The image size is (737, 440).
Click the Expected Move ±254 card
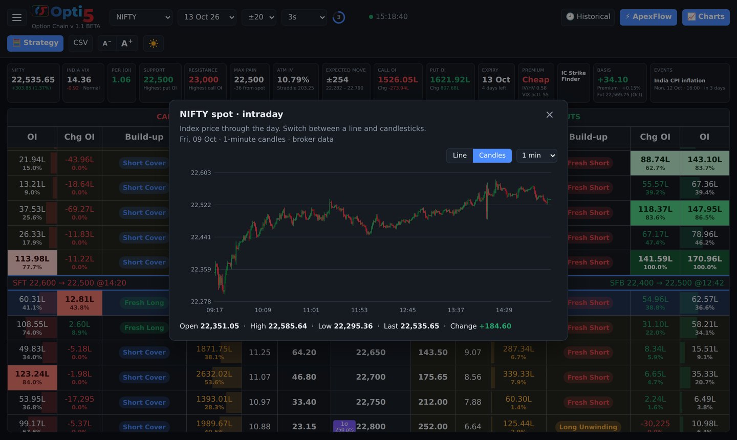(346, 83)
